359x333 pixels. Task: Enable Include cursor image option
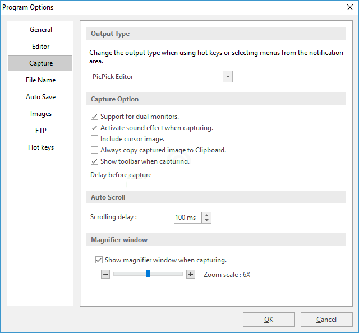[x=94, y=139]
